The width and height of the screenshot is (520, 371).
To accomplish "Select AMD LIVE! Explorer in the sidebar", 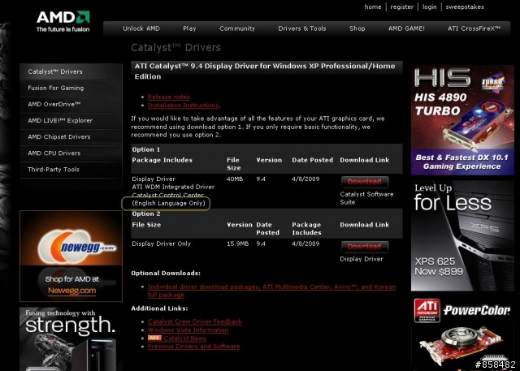I will [71, 120].
